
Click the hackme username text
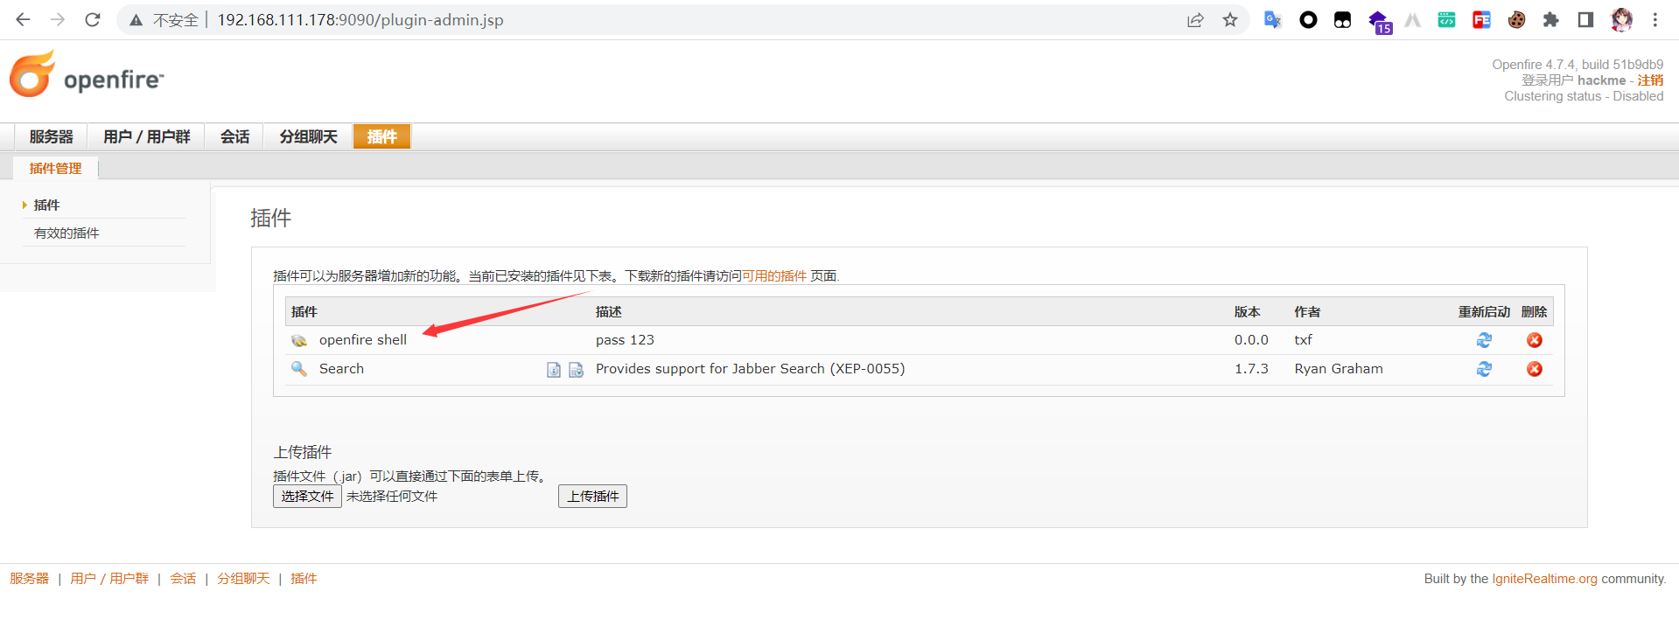(x=1601, y=80)
